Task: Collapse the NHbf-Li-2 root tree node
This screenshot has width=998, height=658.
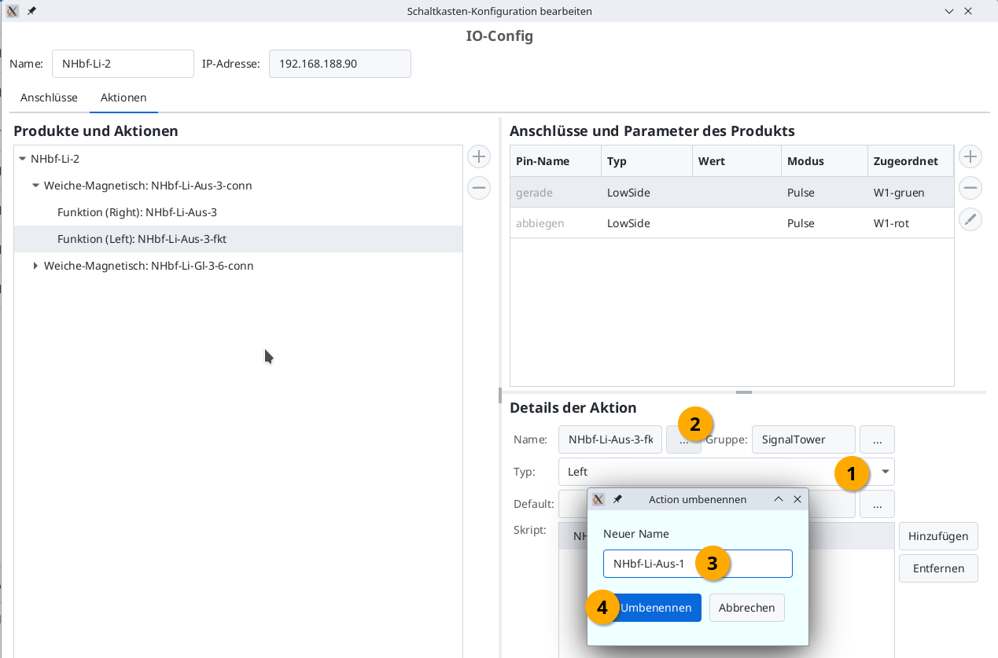Action: pos(22,159)
